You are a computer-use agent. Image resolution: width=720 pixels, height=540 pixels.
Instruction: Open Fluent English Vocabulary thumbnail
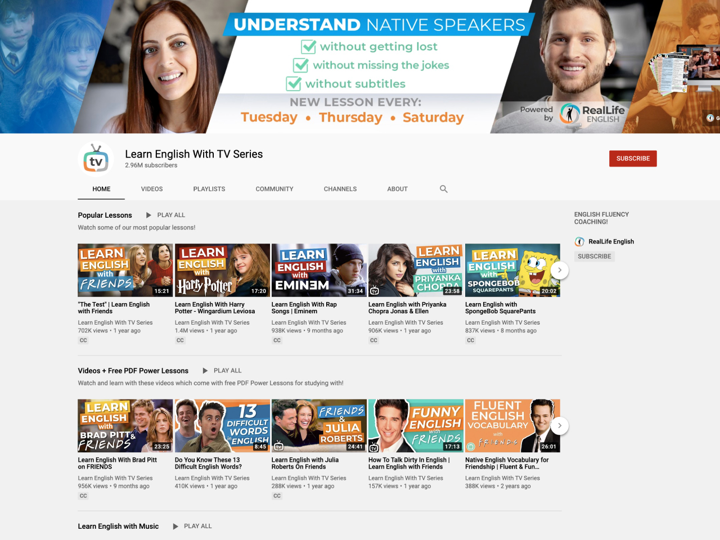coord(512,426)
